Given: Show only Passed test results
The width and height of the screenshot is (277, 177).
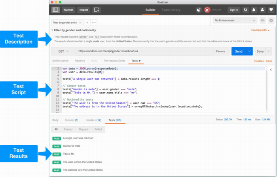Looking at the screenshot, I should [x=68, y=129].
